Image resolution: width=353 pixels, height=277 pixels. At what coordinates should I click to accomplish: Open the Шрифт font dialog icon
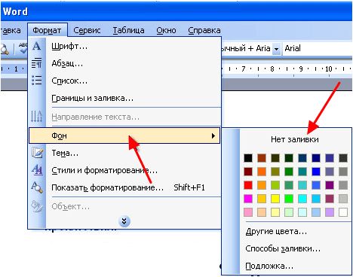[x=37, y=46]
